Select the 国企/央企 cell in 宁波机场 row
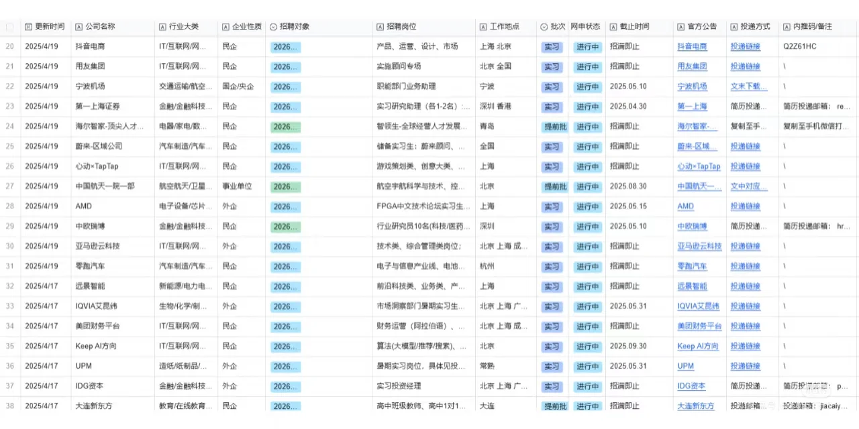 tap(242, 86)
